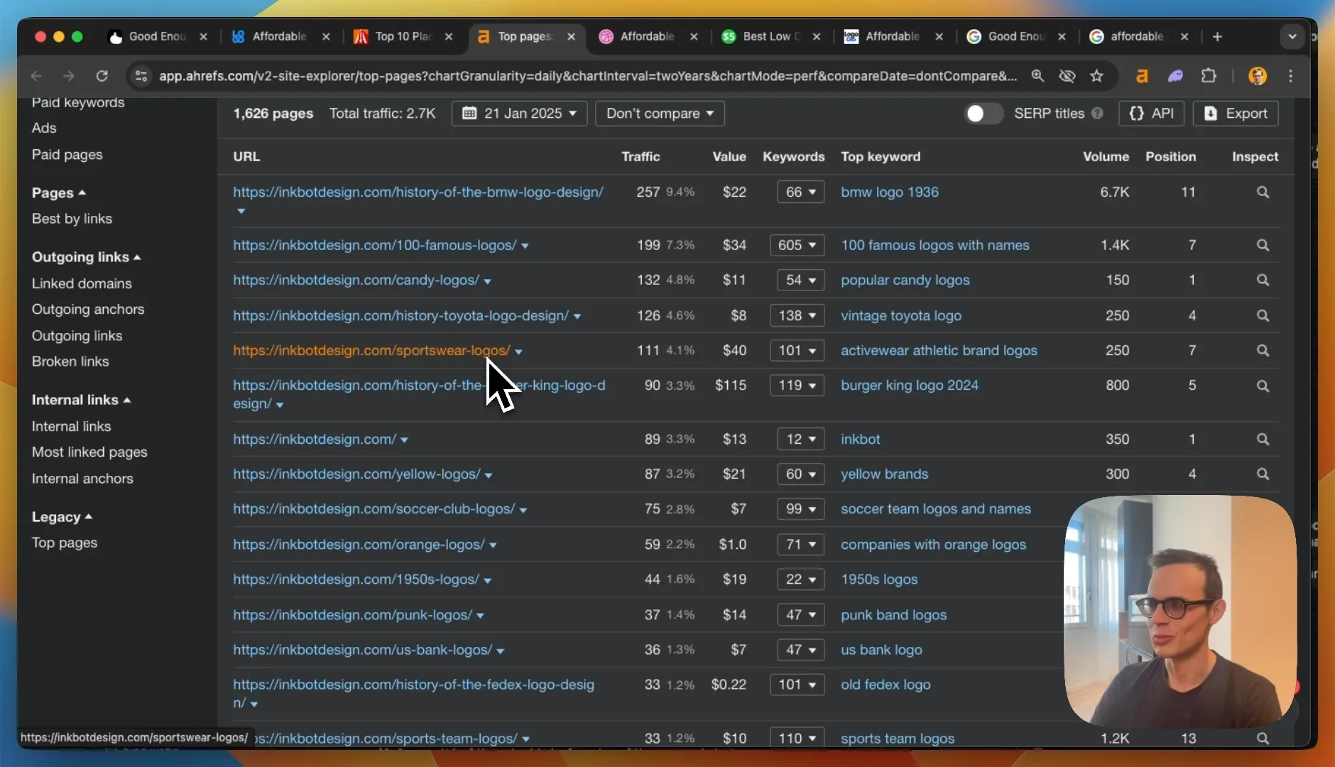Toggle the SERP titles switch

[983, 114]
